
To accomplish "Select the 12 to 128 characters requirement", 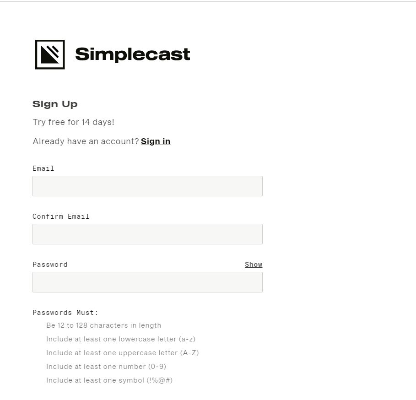I will [104, 325].
